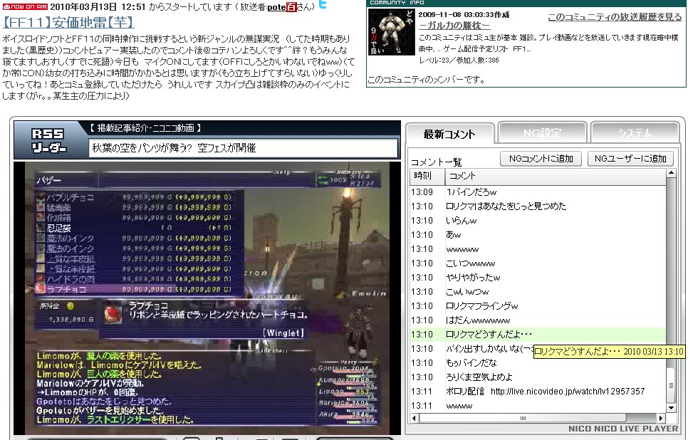Click comment list scroll up arrow

[671, 173]
